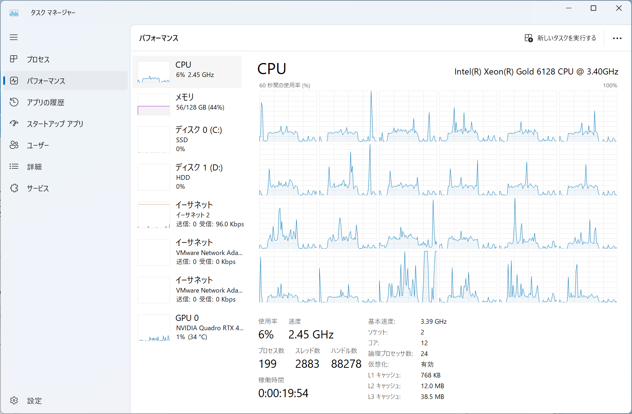Open the three-dot more options menu
The width and height of the screenshot is (632, 414).
tap(617, 38)
